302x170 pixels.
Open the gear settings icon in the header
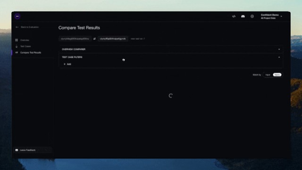(252, 17)
